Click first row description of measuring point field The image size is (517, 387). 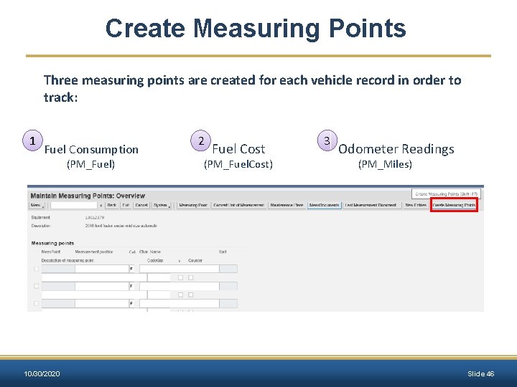[94, 278]
